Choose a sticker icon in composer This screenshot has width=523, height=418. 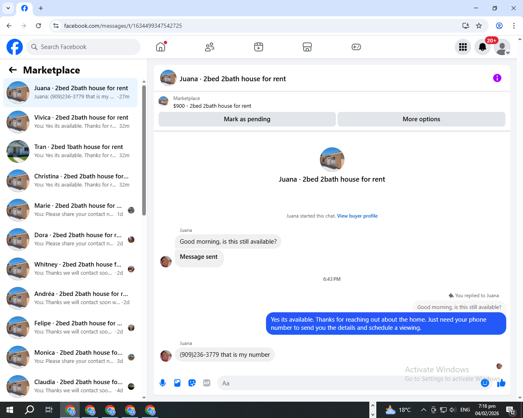point(192,383)
